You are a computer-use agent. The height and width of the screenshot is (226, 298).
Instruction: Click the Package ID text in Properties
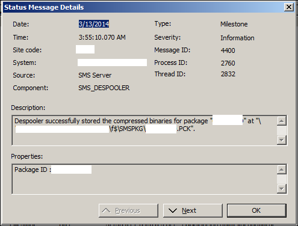pos(33,169)
